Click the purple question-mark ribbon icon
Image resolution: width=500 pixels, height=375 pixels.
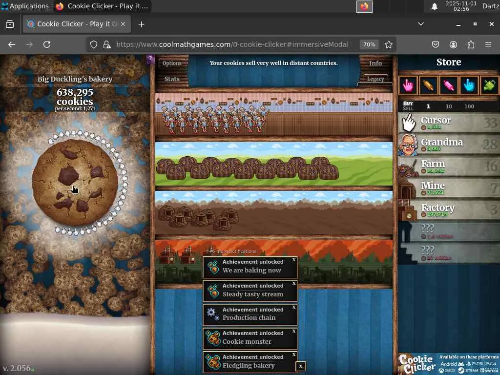click(x=150, y=59)
